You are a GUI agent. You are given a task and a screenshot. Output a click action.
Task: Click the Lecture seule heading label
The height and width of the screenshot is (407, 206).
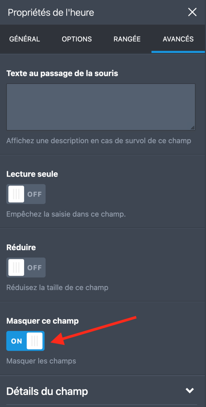(x=32, y=174)
